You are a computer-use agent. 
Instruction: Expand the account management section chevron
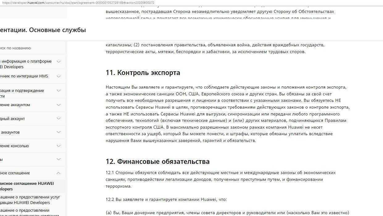coord(58,105)
